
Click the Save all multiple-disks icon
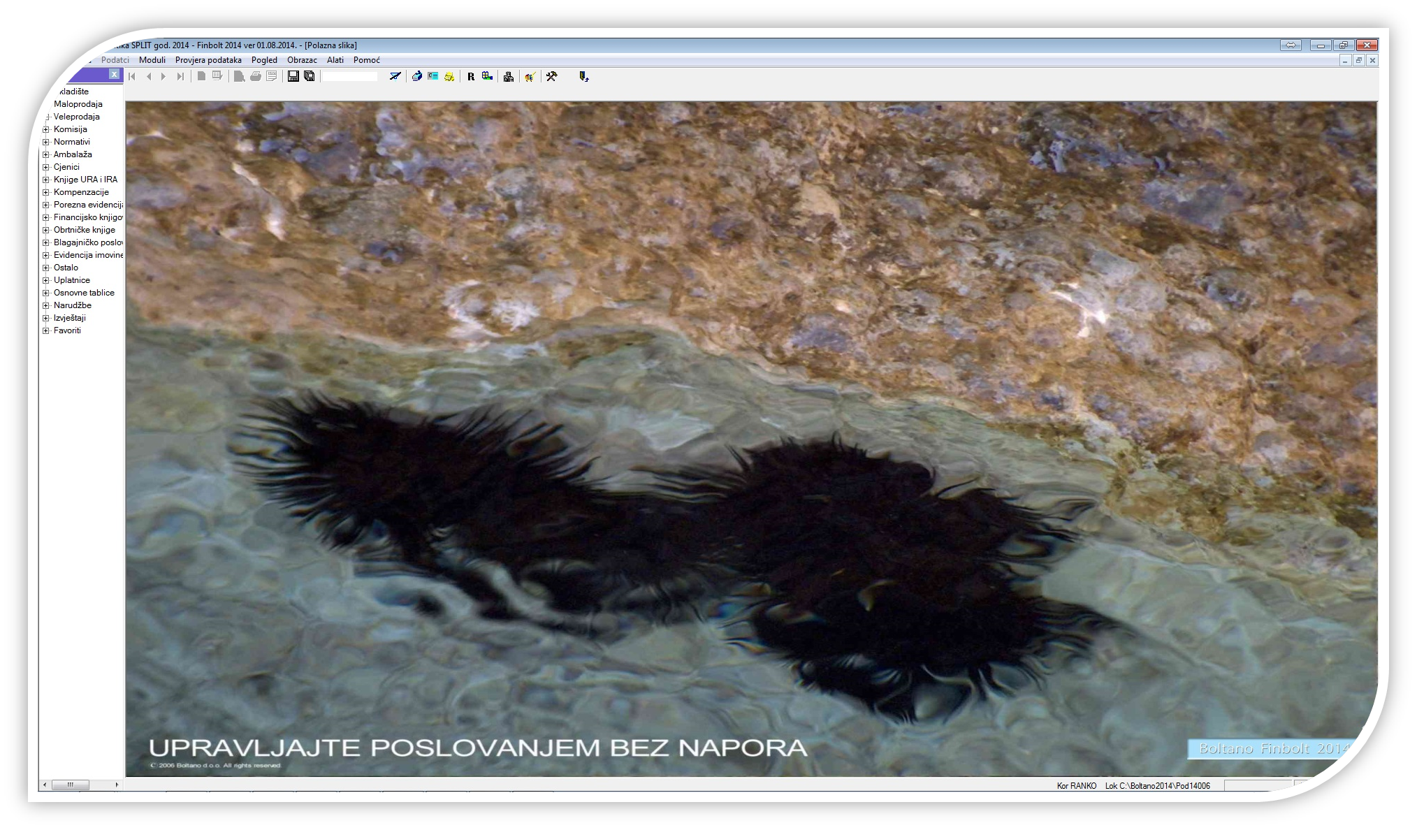(310, 76)
